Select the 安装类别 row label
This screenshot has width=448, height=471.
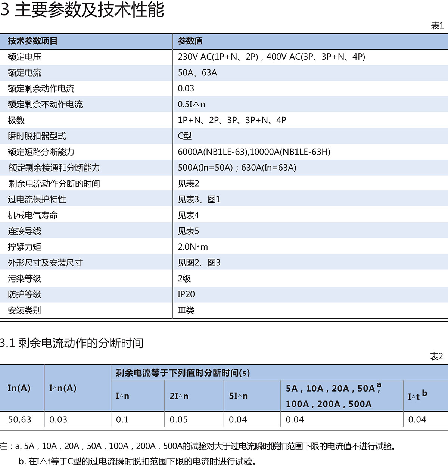[25, 311]
